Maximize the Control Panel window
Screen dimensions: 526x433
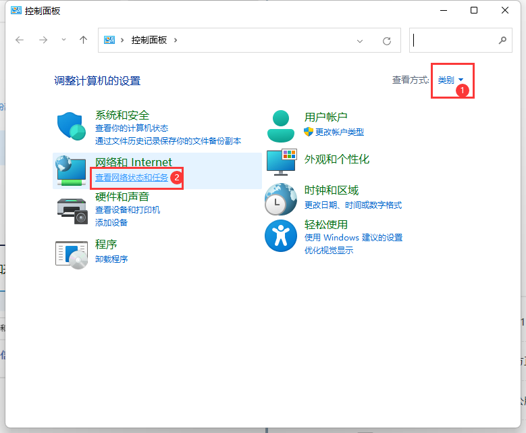coord(474,10)
